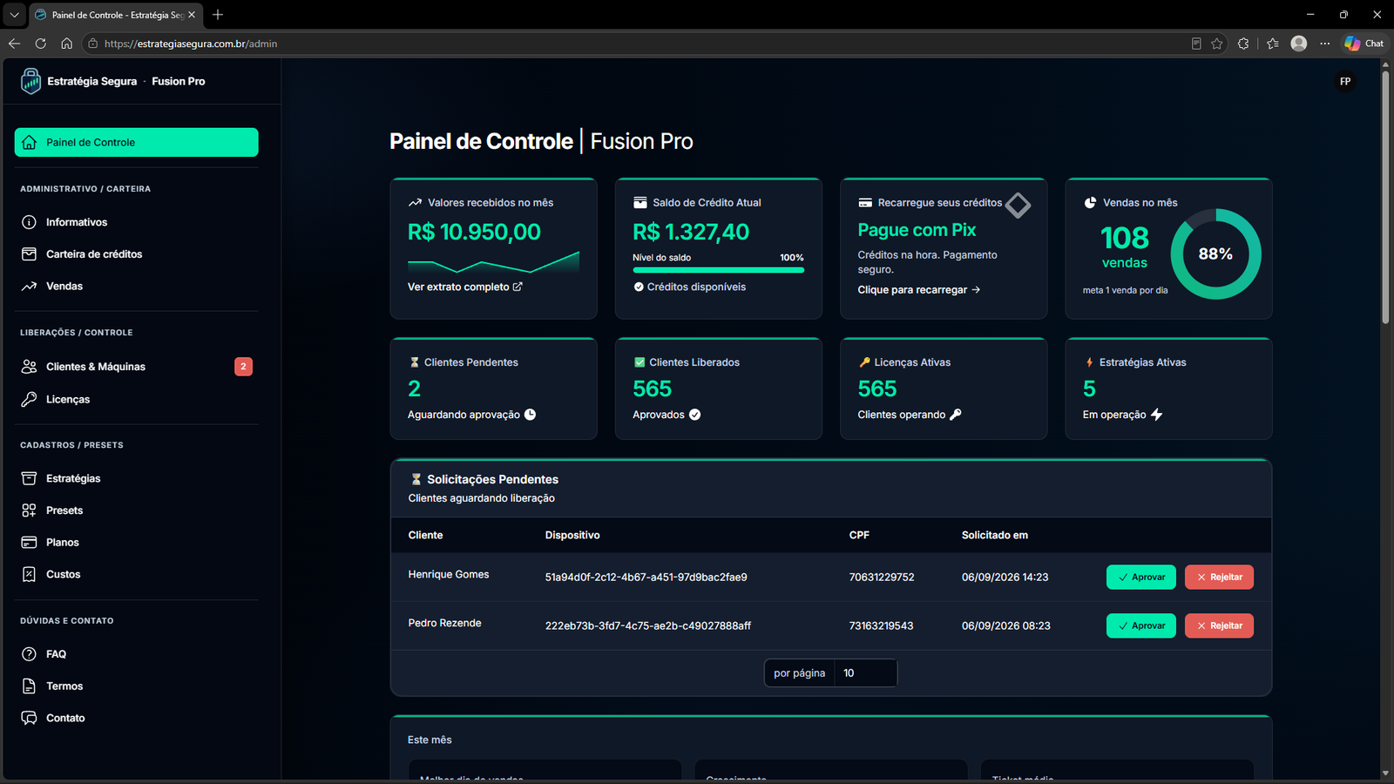Open the FP user avatar menu
This screenshot has width=1394, height=784.
click(1345, 82)
